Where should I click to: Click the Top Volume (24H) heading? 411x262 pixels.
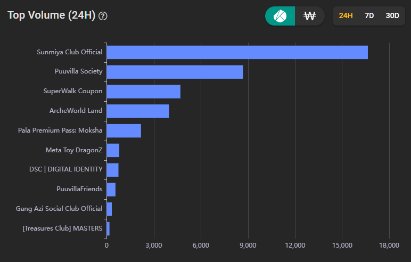pos(51,15)
